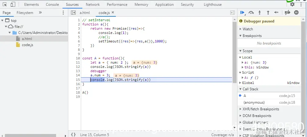
Task: Click line number 14 in the gutter
Action: tap(78, 75)
